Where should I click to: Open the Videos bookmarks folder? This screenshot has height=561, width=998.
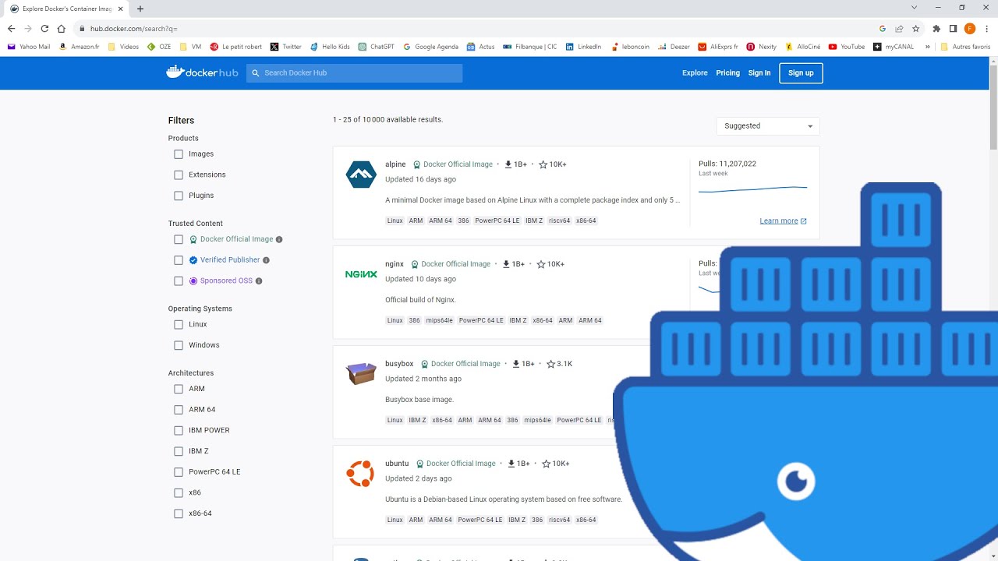pyautogui.click(x=123, y=47)
